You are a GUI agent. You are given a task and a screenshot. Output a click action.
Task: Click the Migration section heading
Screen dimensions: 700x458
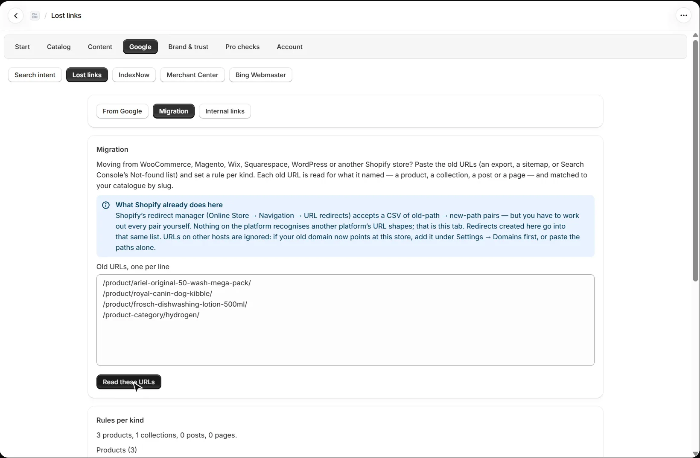pyautogui.click(x=112, y=150)
